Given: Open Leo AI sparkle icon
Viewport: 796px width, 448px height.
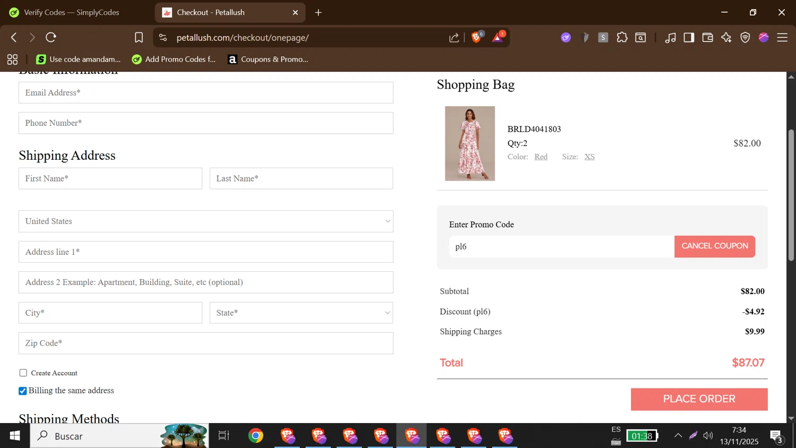Looking at the screenshot, I should tap(726, 38).
